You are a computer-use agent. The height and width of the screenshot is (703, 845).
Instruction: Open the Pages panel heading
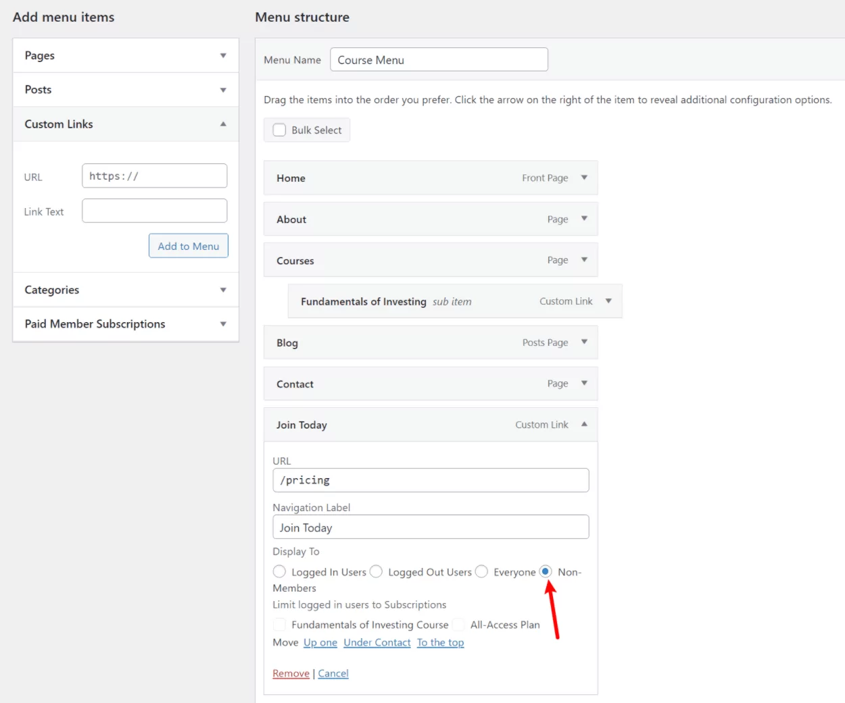coord(39,55)
